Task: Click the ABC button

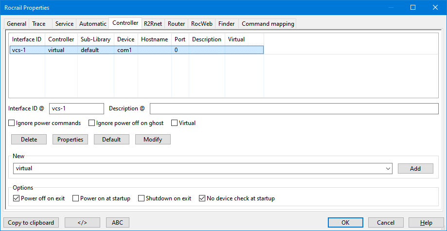Action: coord(117,223)
